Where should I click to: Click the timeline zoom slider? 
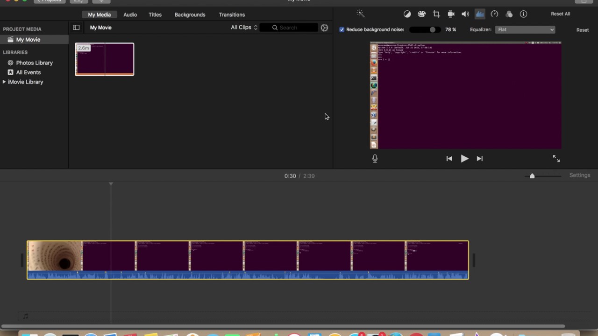[532, 176]
